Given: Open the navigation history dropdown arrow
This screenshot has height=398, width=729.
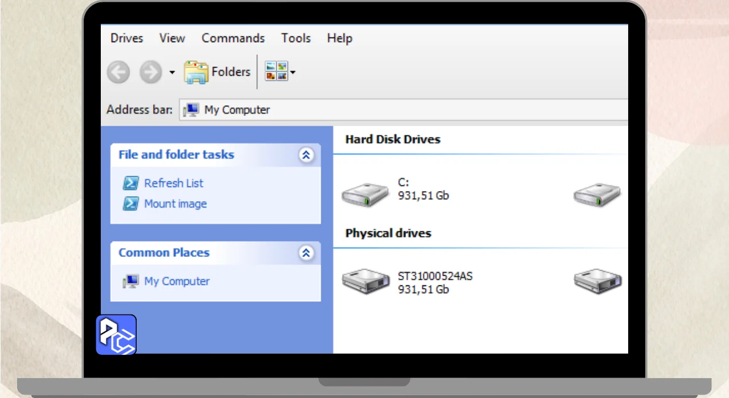Looking at the screenshot, I should click(x=172, y=73).
